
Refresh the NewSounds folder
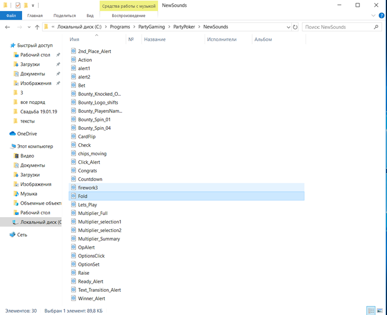click(295, 27)
